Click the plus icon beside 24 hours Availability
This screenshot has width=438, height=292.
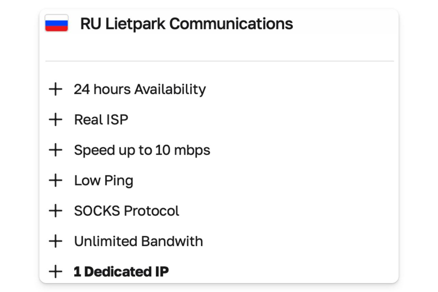[x=55, y=89]
